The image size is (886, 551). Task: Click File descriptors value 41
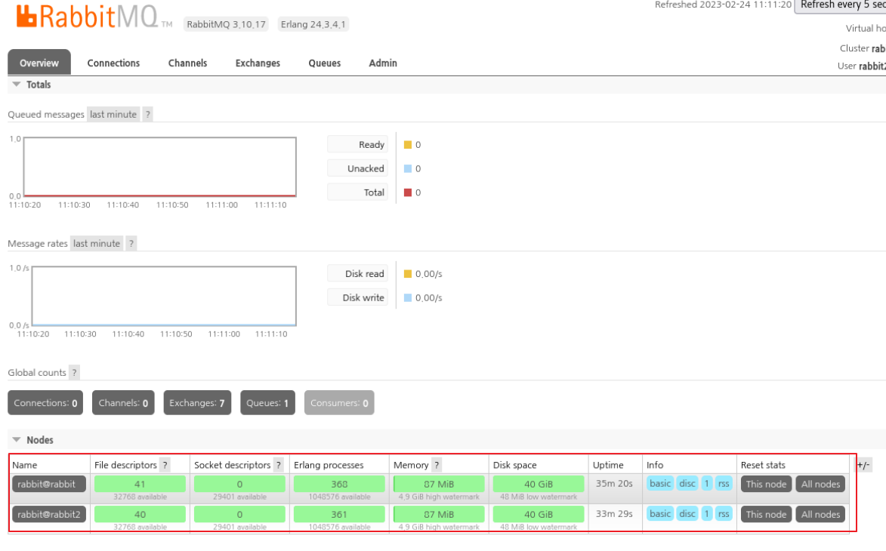[x=140, y=485]
